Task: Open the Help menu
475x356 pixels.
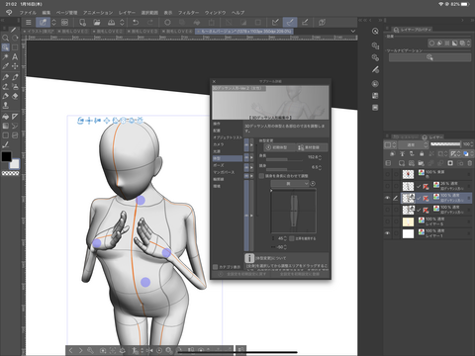Action: pyautogui.click(x=237, y=13)
